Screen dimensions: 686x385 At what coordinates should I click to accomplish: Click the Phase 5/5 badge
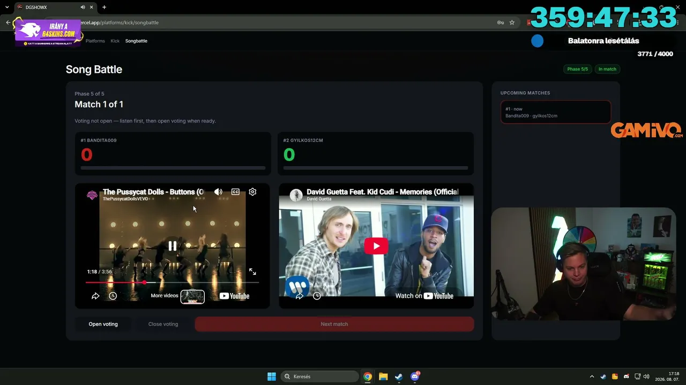tap(578, 69)
